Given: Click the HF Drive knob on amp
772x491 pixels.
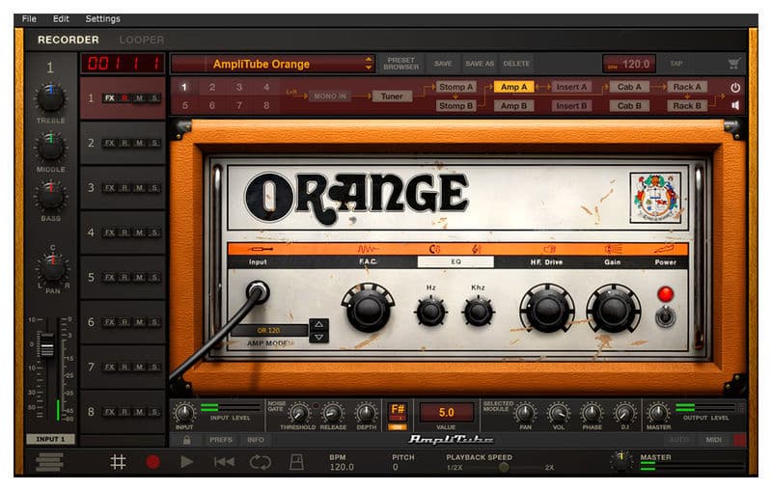Looking at the screenshot, I should [547, 309].
